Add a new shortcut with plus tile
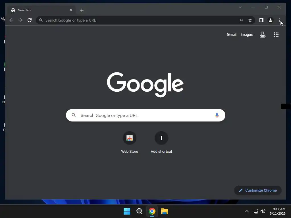Viewport: 291px width, 218px height. [161, 142]
